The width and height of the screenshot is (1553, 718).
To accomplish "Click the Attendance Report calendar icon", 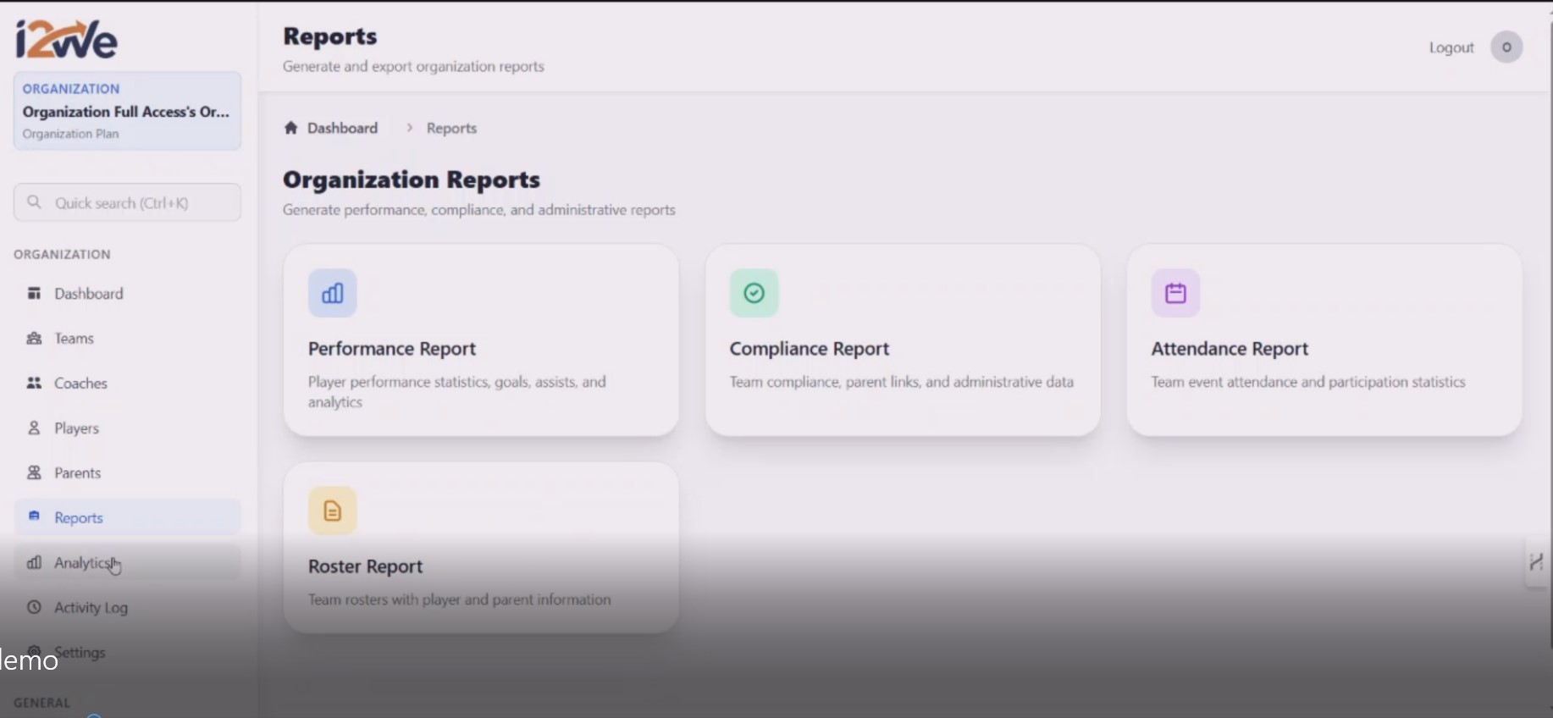I will tap(1175, 293).
